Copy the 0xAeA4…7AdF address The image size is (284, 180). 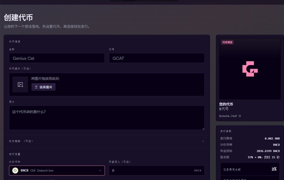pos(240,116)
